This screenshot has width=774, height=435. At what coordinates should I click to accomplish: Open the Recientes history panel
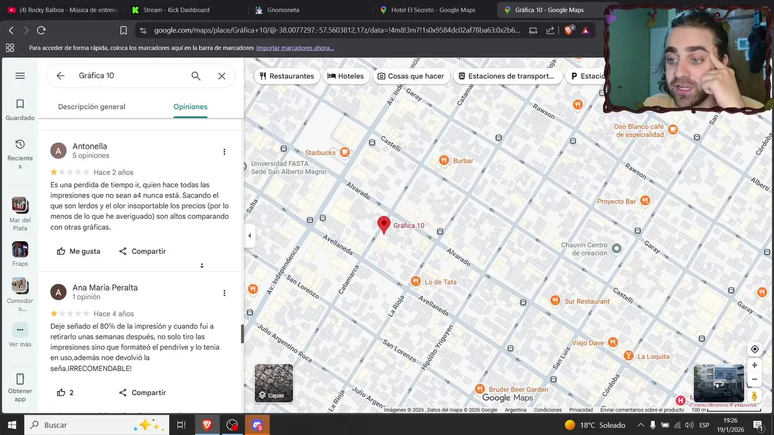point(20,154)
